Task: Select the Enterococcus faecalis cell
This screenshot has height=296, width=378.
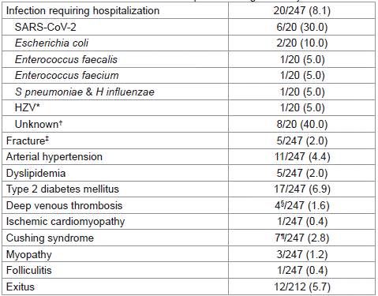Action: point(66,59)
